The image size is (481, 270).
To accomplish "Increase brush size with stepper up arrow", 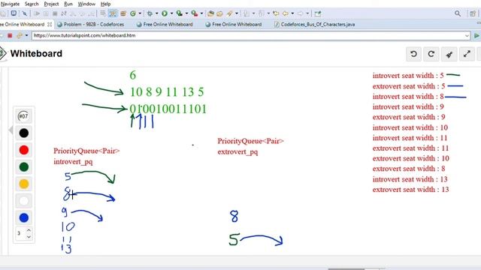I will 29,230.
